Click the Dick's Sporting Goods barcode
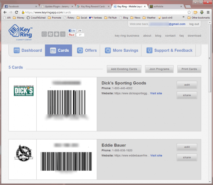 66,102
